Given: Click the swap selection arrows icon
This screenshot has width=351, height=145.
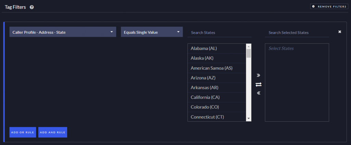Looking at the screenshot, I should (258, 84).
